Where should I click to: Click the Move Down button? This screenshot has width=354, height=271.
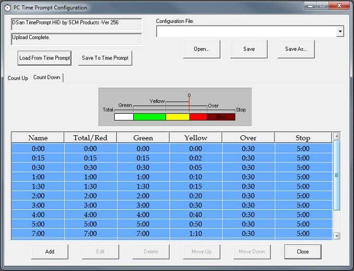click(x=252, y=252)
